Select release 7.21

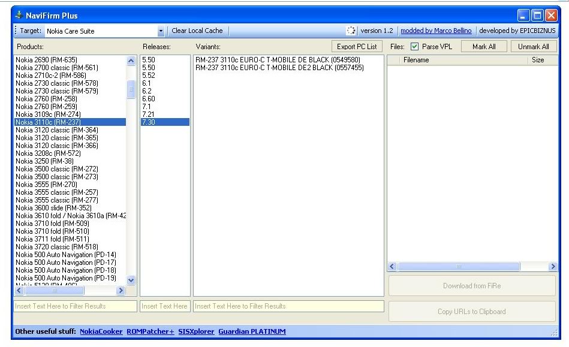[165, 114]
